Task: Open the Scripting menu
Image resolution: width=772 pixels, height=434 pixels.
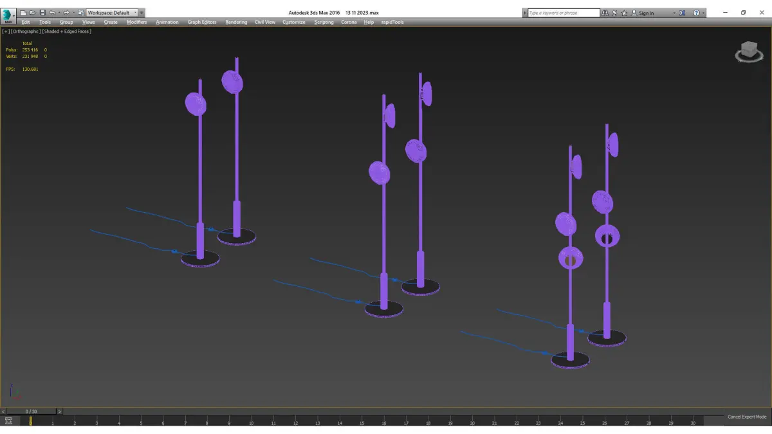Action: tap(324, 22)
